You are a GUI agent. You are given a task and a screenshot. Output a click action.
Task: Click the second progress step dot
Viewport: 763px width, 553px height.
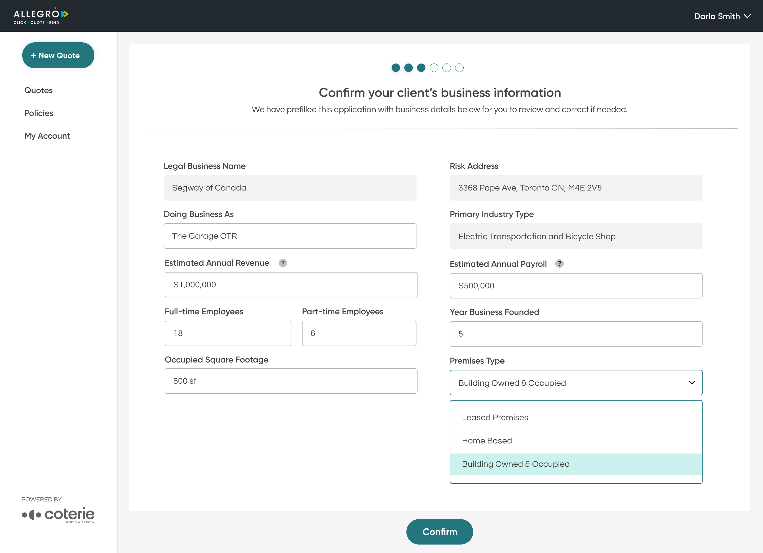(x=409, y=68)
